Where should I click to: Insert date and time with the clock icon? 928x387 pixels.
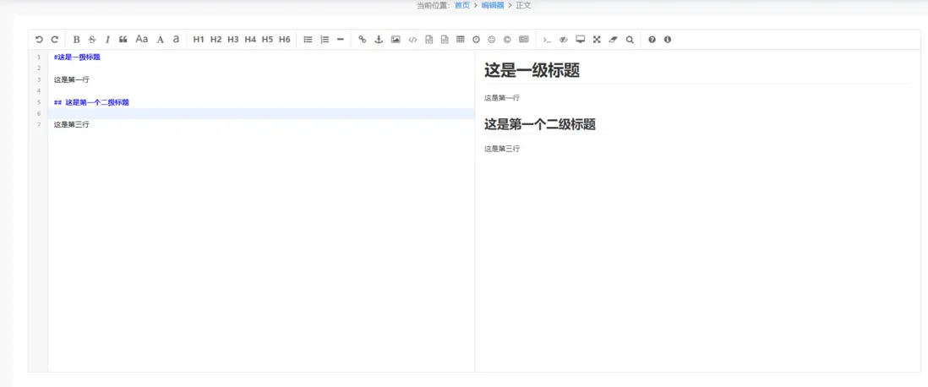(476, 40)
